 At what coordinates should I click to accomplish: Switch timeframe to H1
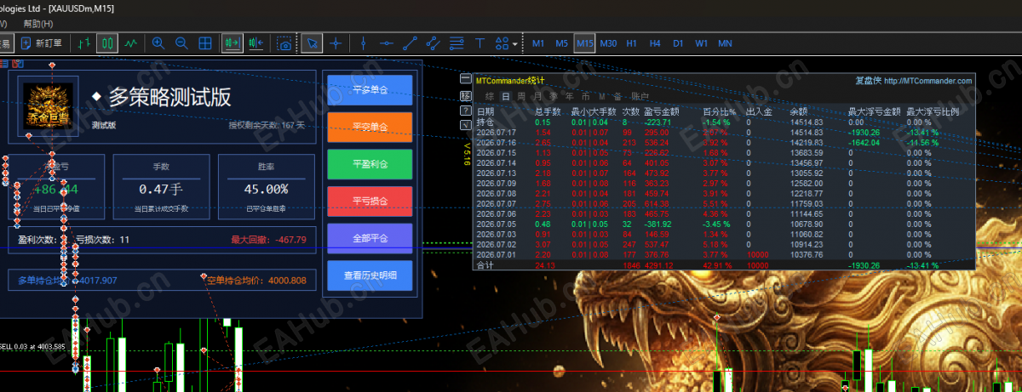(631, 43)
